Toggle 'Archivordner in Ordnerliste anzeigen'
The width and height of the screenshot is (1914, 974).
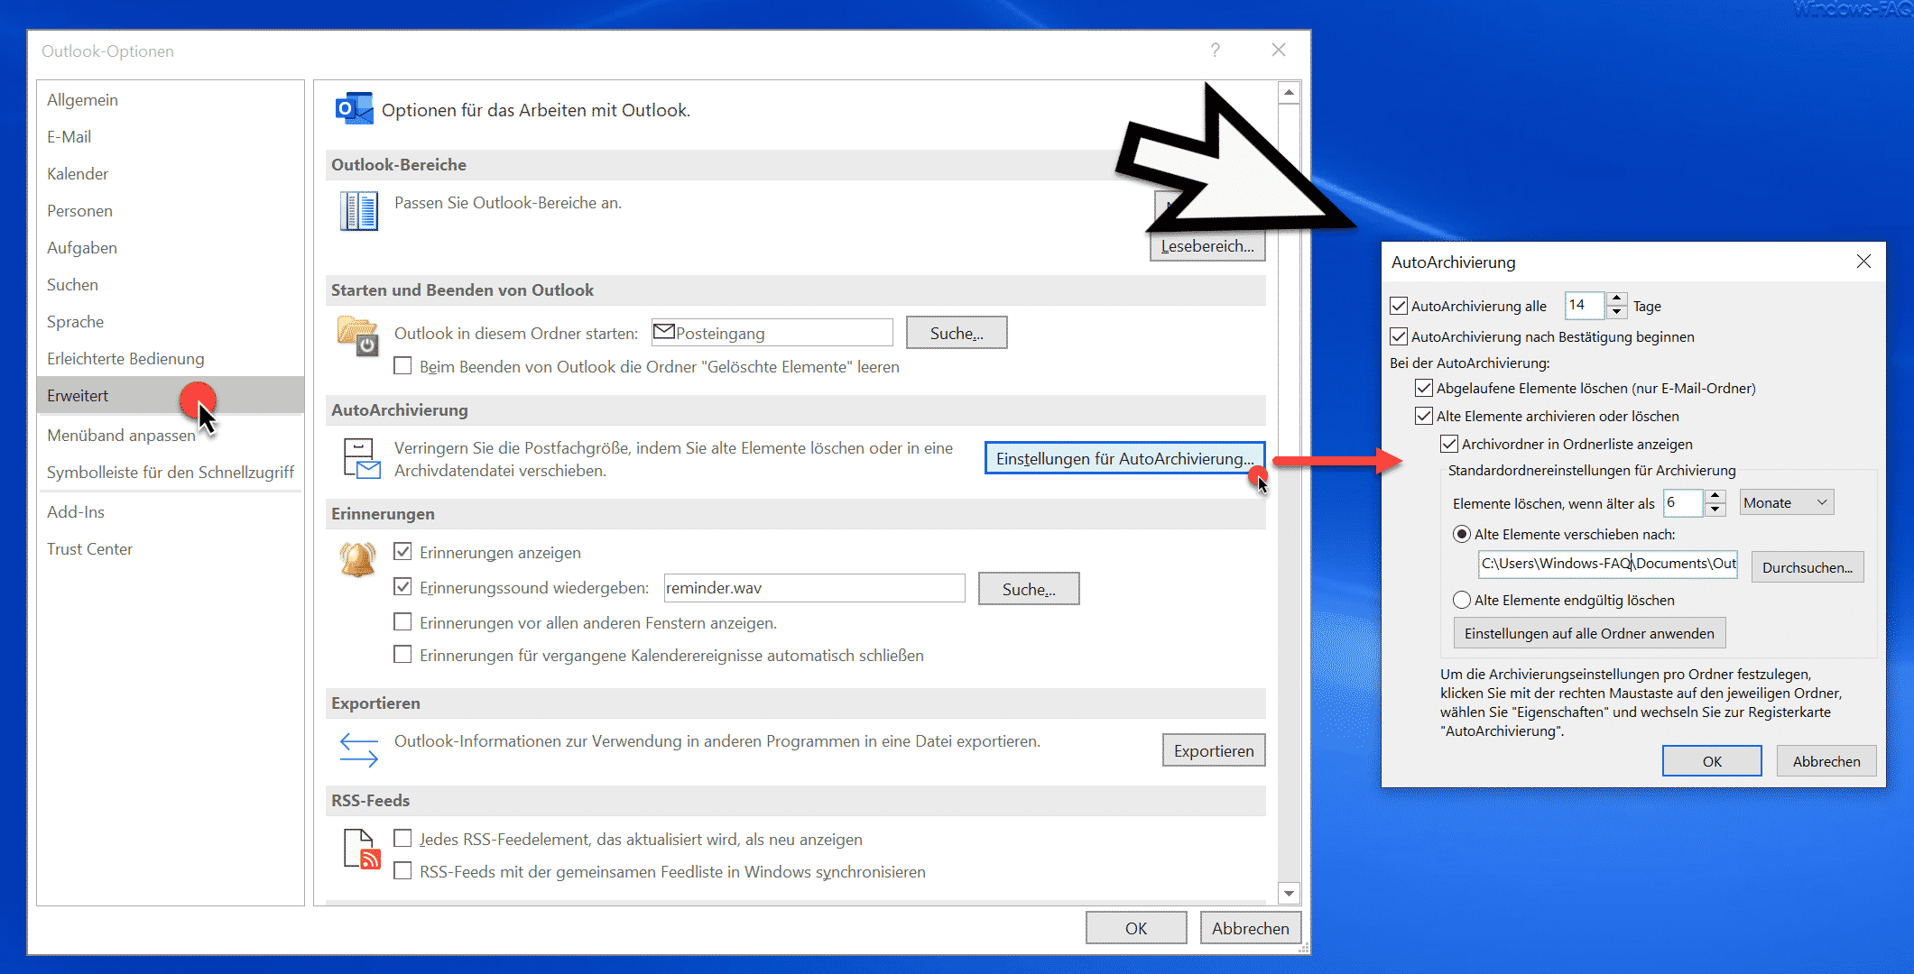1449,444
